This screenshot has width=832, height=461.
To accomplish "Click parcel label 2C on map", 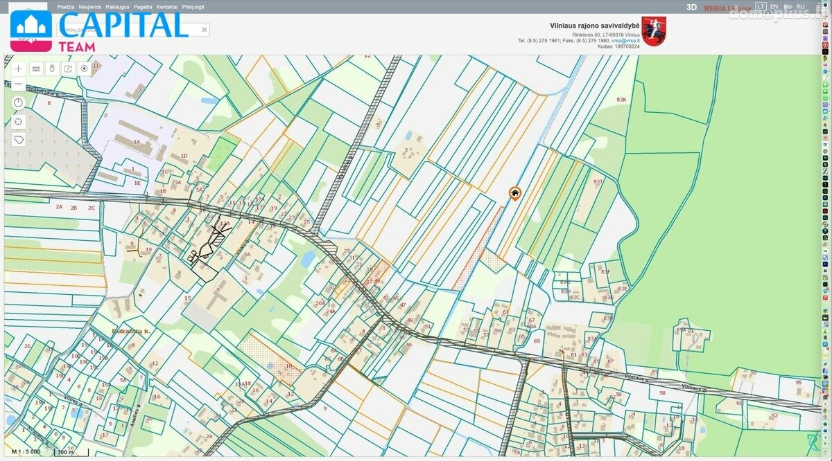I will (91, 207).
